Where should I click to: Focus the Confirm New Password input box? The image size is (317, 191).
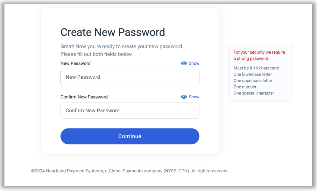coord(130,111)
